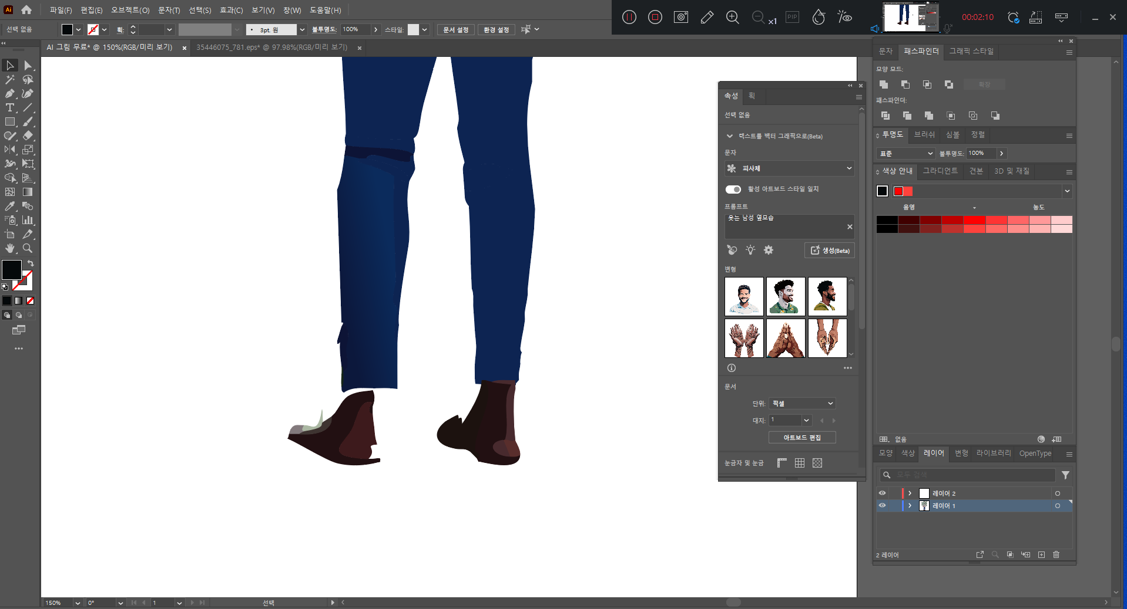Select the Zoom tool in toolbar
The height and width of the screenshot is (609, 1127).
[28, 249]
